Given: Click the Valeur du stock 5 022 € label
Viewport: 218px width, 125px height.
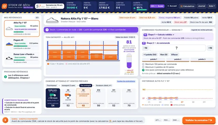Looking at the screenshot, I should coord(125,37).
